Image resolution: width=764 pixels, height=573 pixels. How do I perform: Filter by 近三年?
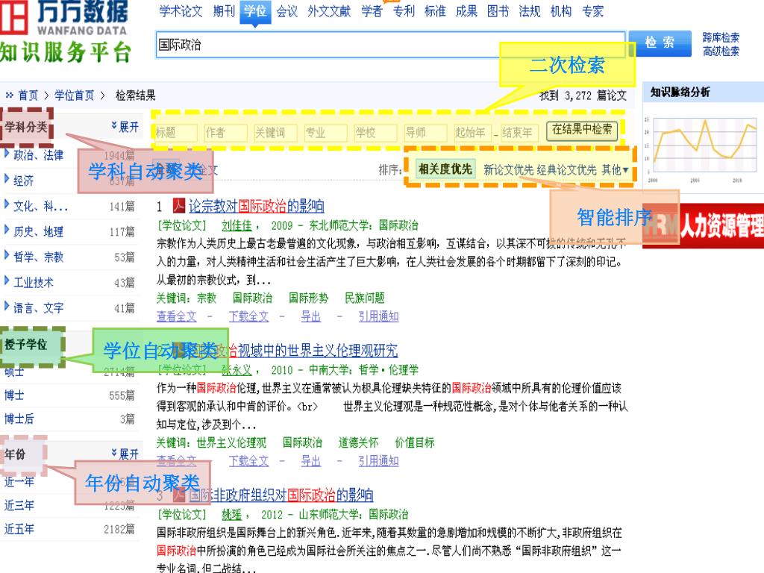pyautogui.click(x=19, y=505)
